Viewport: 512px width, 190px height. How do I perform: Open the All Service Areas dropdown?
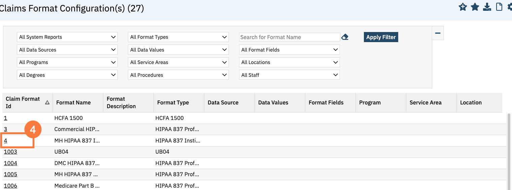[178, 62]
